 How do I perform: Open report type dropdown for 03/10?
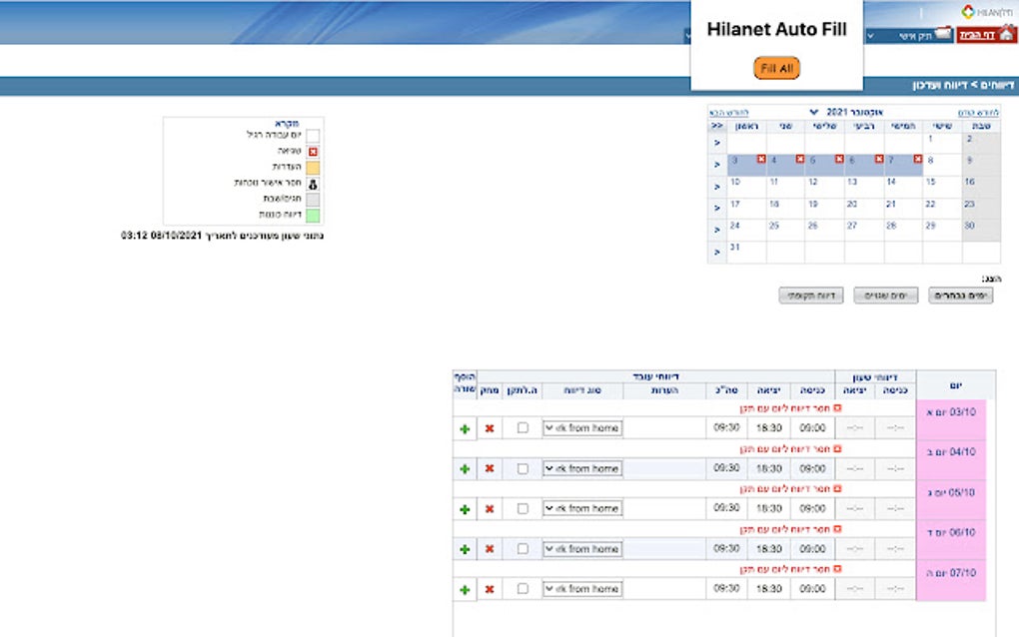point(582,428)
